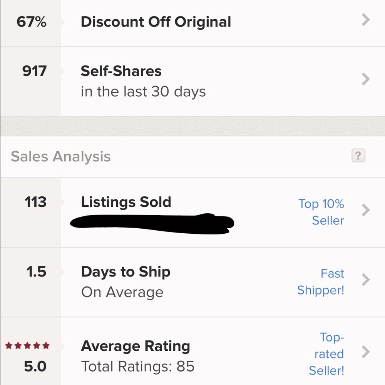Expand the Discount Off Original chevron
Image resolution: width=385 pixels, height=385 pixels.
click(366, 20)
